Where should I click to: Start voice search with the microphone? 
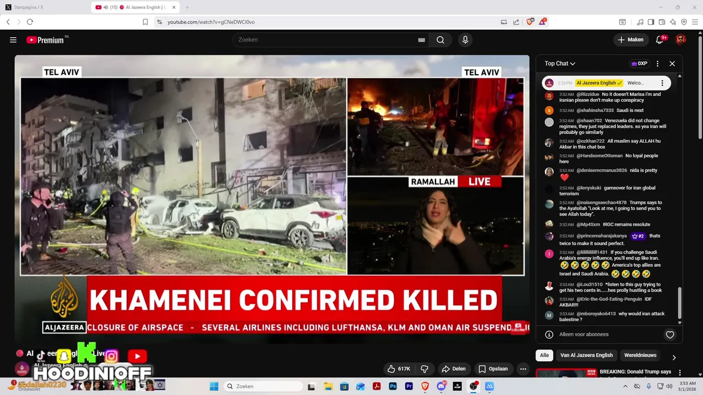pos(465,39)
